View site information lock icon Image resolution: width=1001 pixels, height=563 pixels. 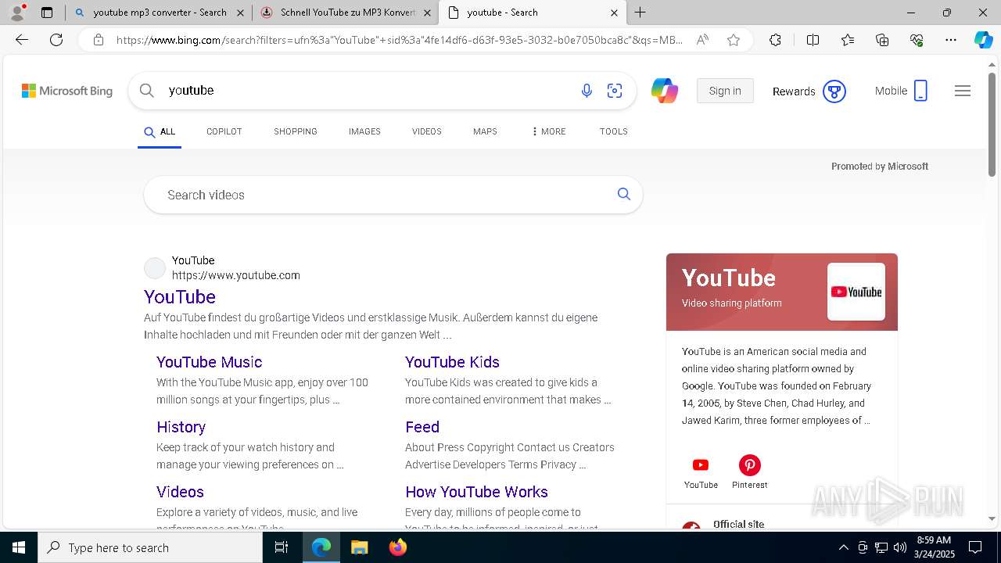pyautogui.click(x=99, y=40)
